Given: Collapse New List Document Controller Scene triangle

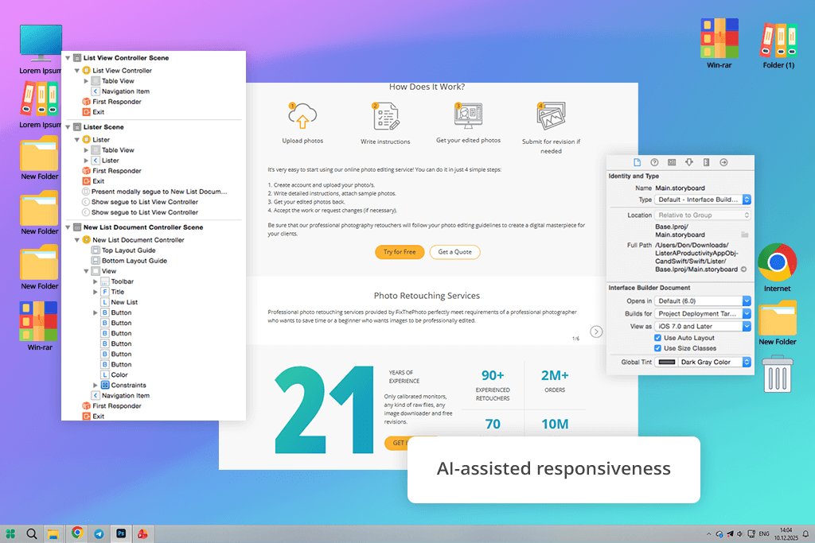Looking at the screenshot, I should 68,227.
